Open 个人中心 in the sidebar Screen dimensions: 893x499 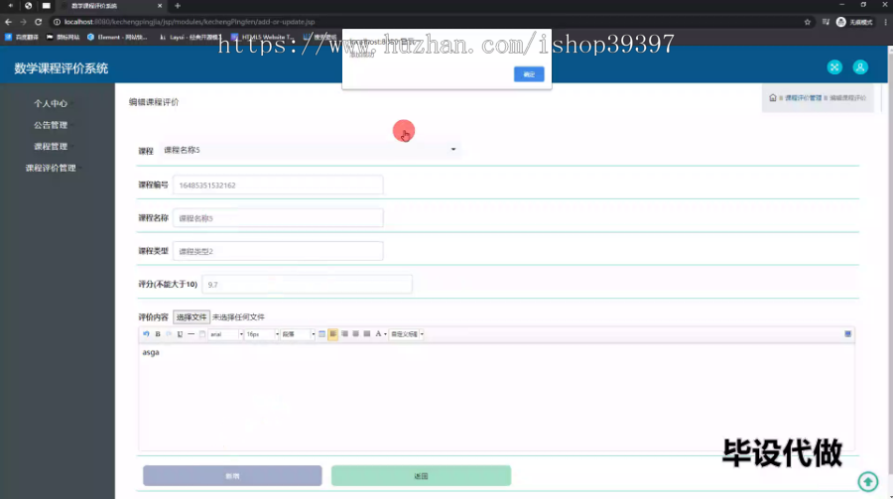(51, 104)
